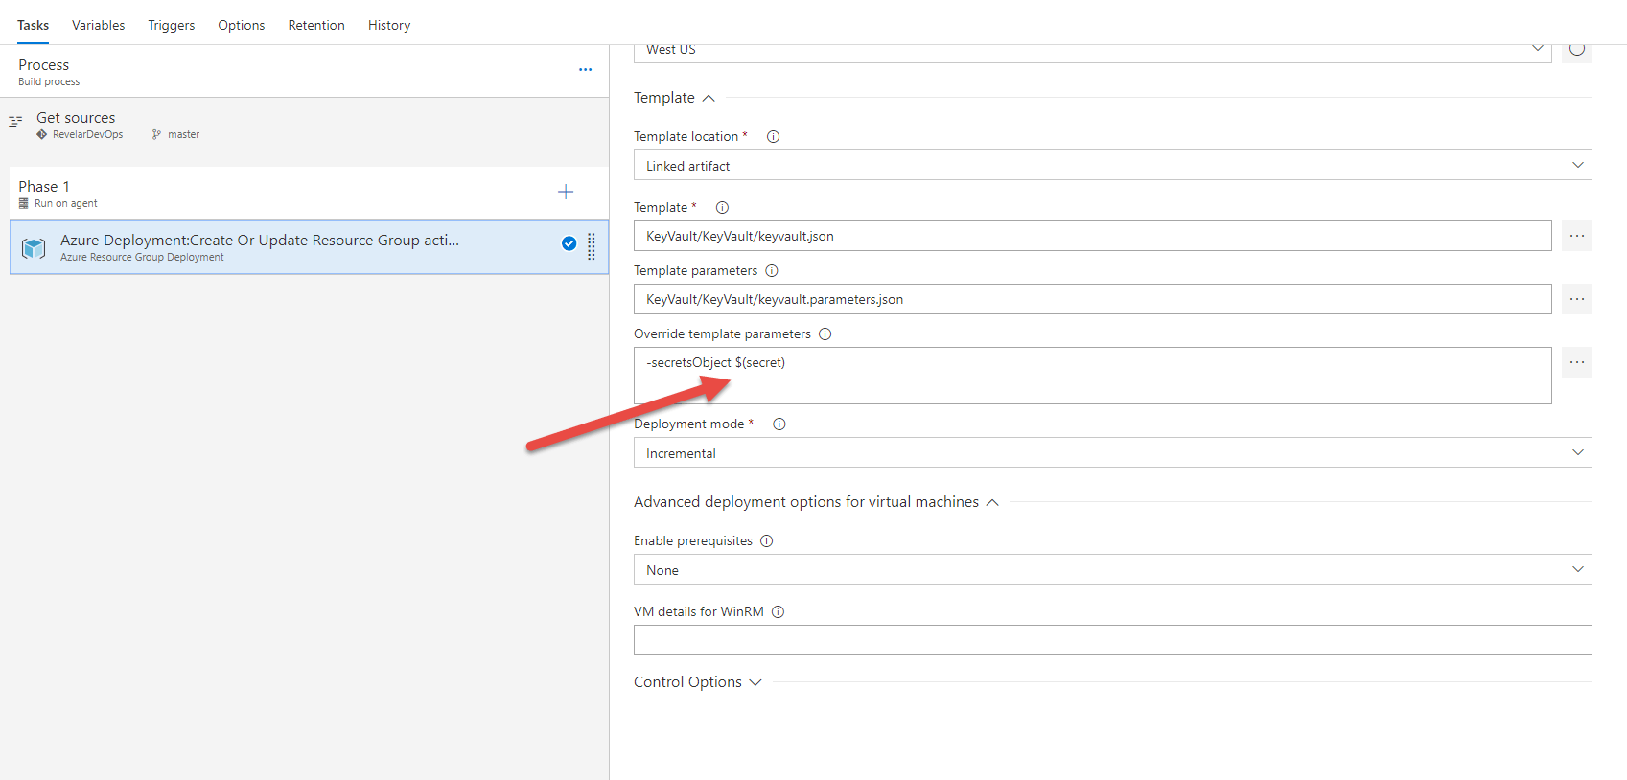Open Override template parameters editor ellipsis

click(x=1577, y=362)
